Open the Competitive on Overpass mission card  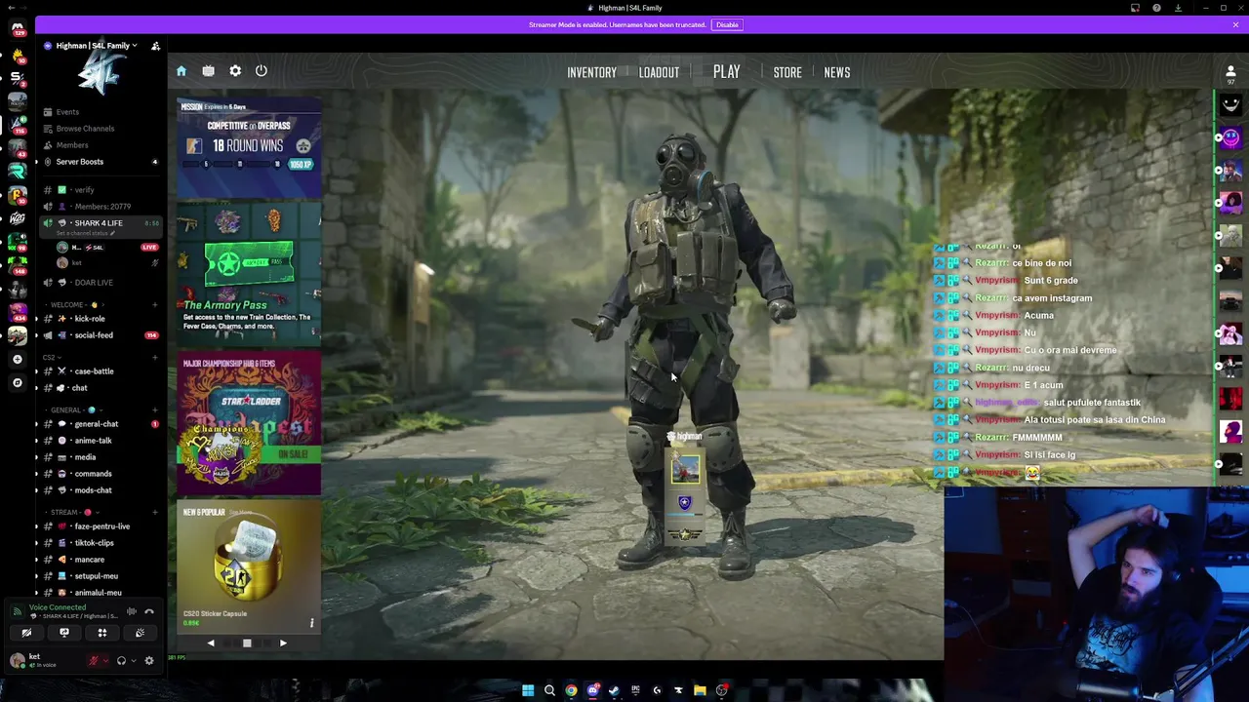pyautogui.click(x=249, y=147)
